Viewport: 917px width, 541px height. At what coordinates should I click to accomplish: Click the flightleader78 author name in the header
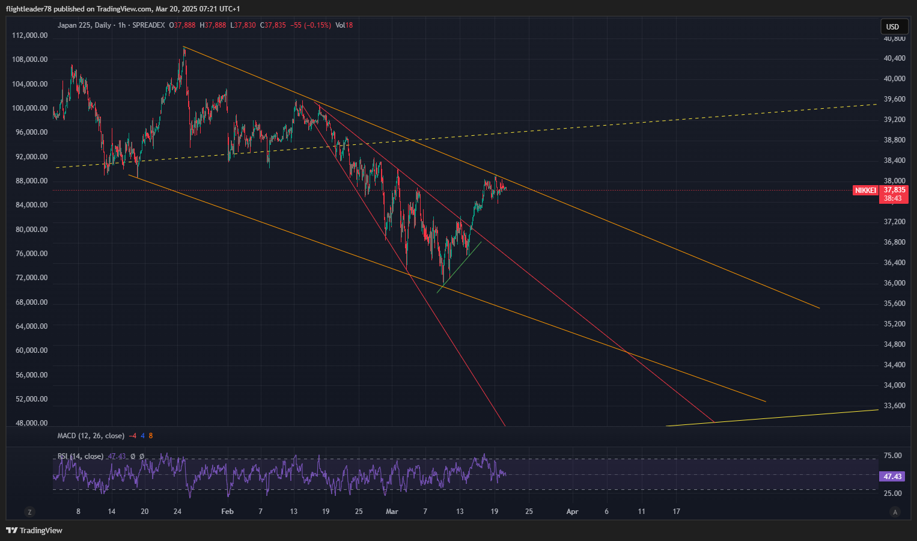[x=29, y=9]
